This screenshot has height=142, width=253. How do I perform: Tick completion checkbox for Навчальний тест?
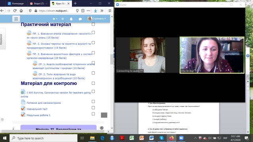pyautogui.click(x=93, y=108)
